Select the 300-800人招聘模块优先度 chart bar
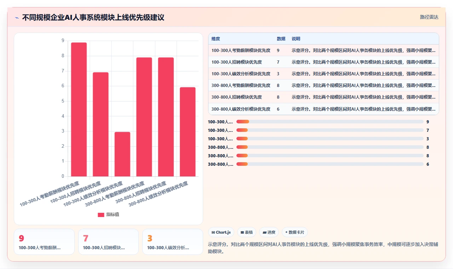453x269 pixels. (x=166, y=117)
